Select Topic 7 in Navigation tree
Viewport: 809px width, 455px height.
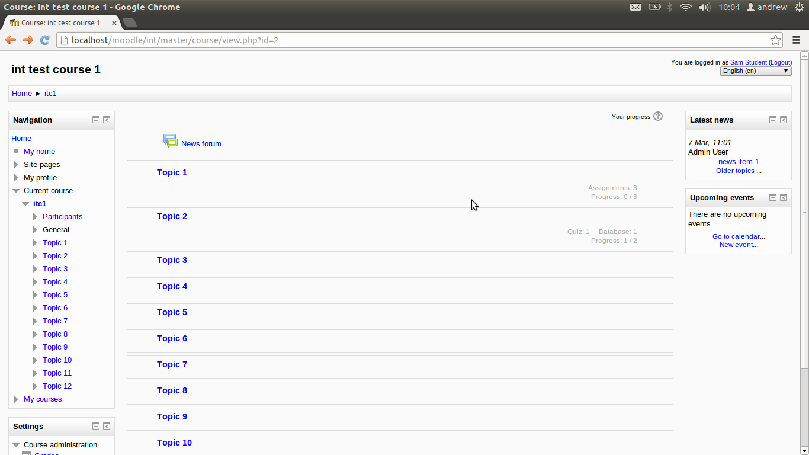coord(55,321)
